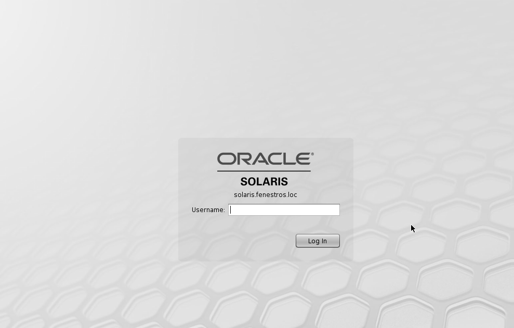Click the blinking text cursor in Username

[231, 210]
